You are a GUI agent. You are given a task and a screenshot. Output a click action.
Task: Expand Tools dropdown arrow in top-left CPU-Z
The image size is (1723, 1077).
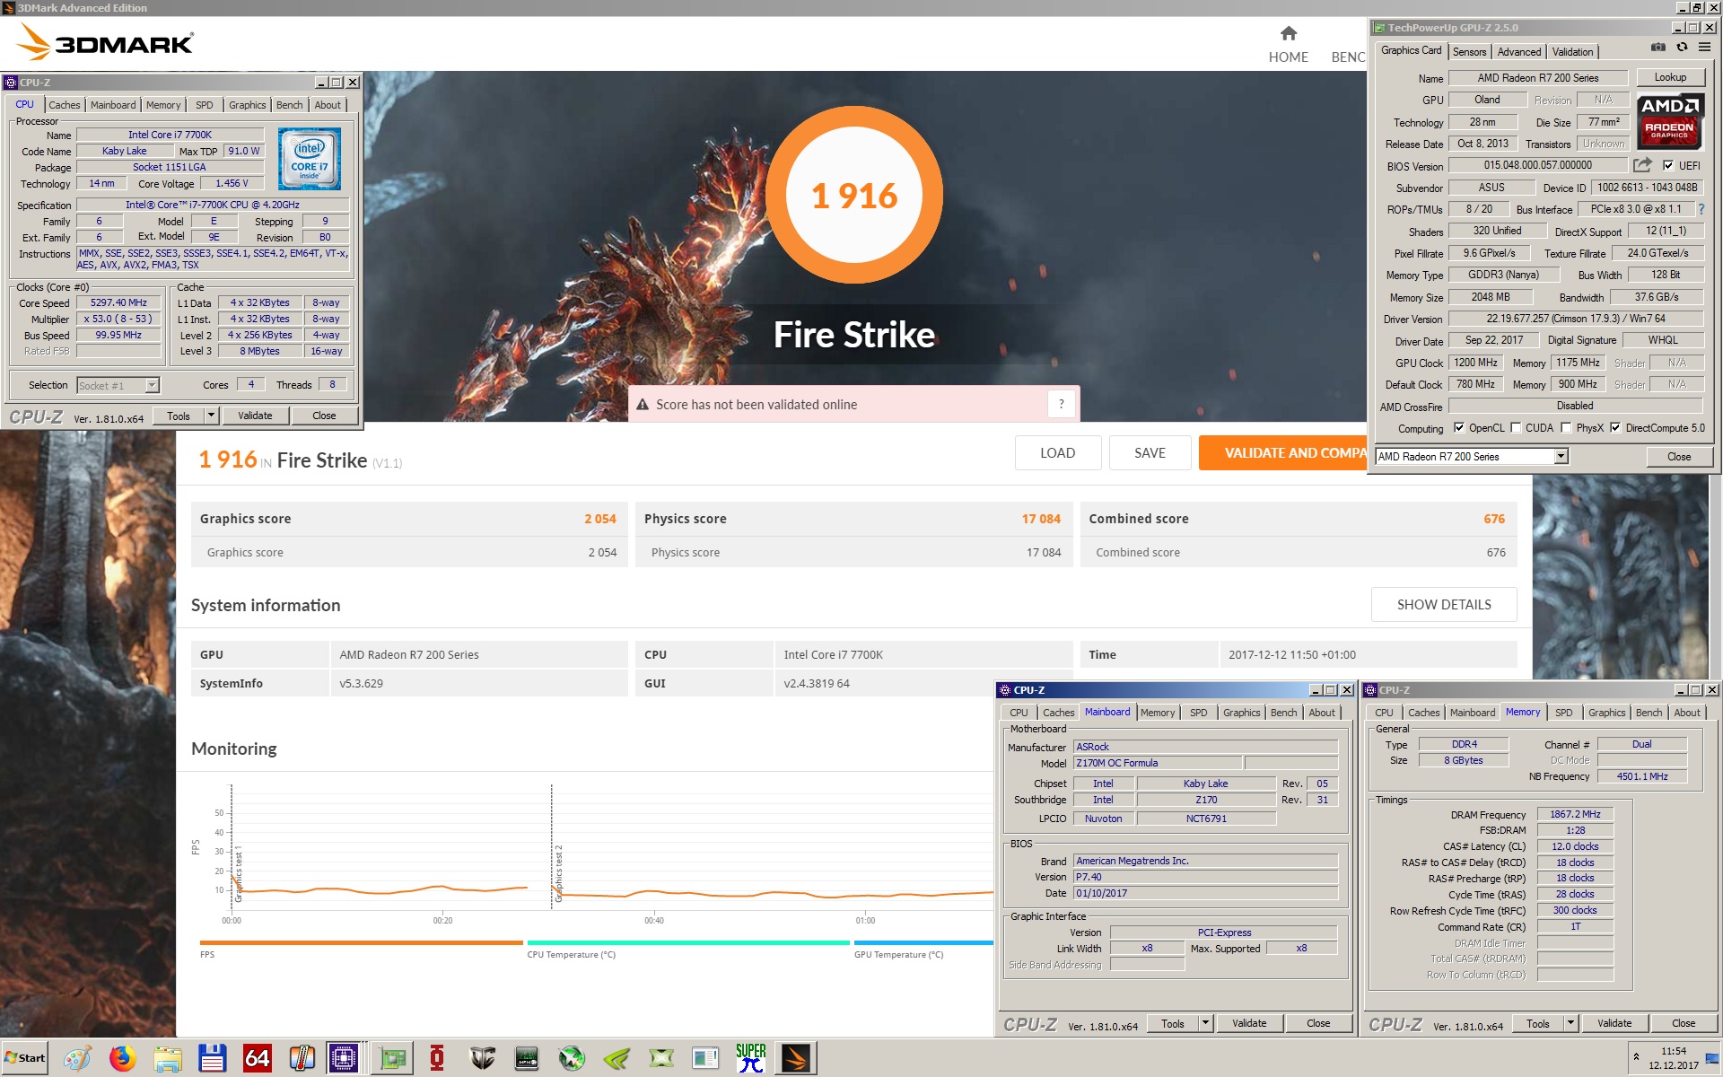click(x=211, y=416)
